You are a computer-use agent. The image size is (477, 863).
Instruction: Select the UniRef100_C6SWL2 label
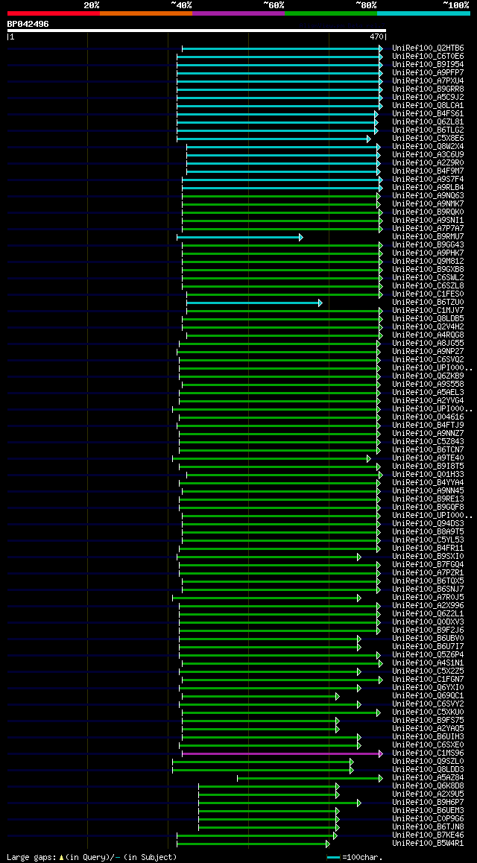428,278
